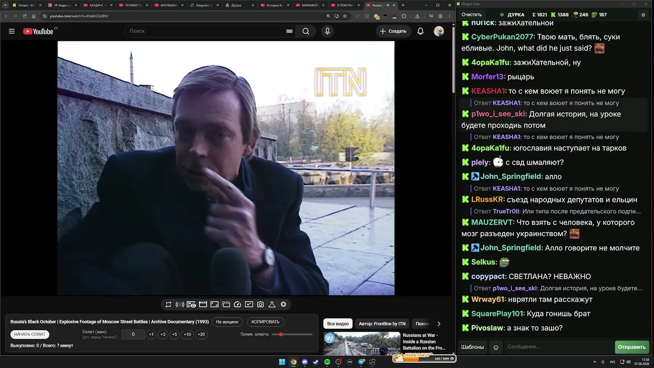The image size is (654, 368).
Task: Bookmark this page with the star icon
Action: coord(345,16)
